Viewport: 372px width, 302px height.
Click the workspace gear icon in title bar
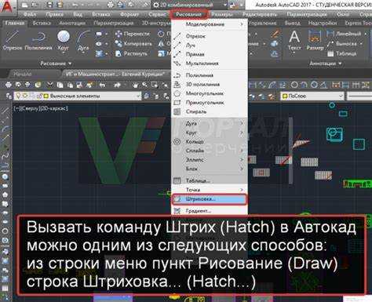(x=156, y=5)
